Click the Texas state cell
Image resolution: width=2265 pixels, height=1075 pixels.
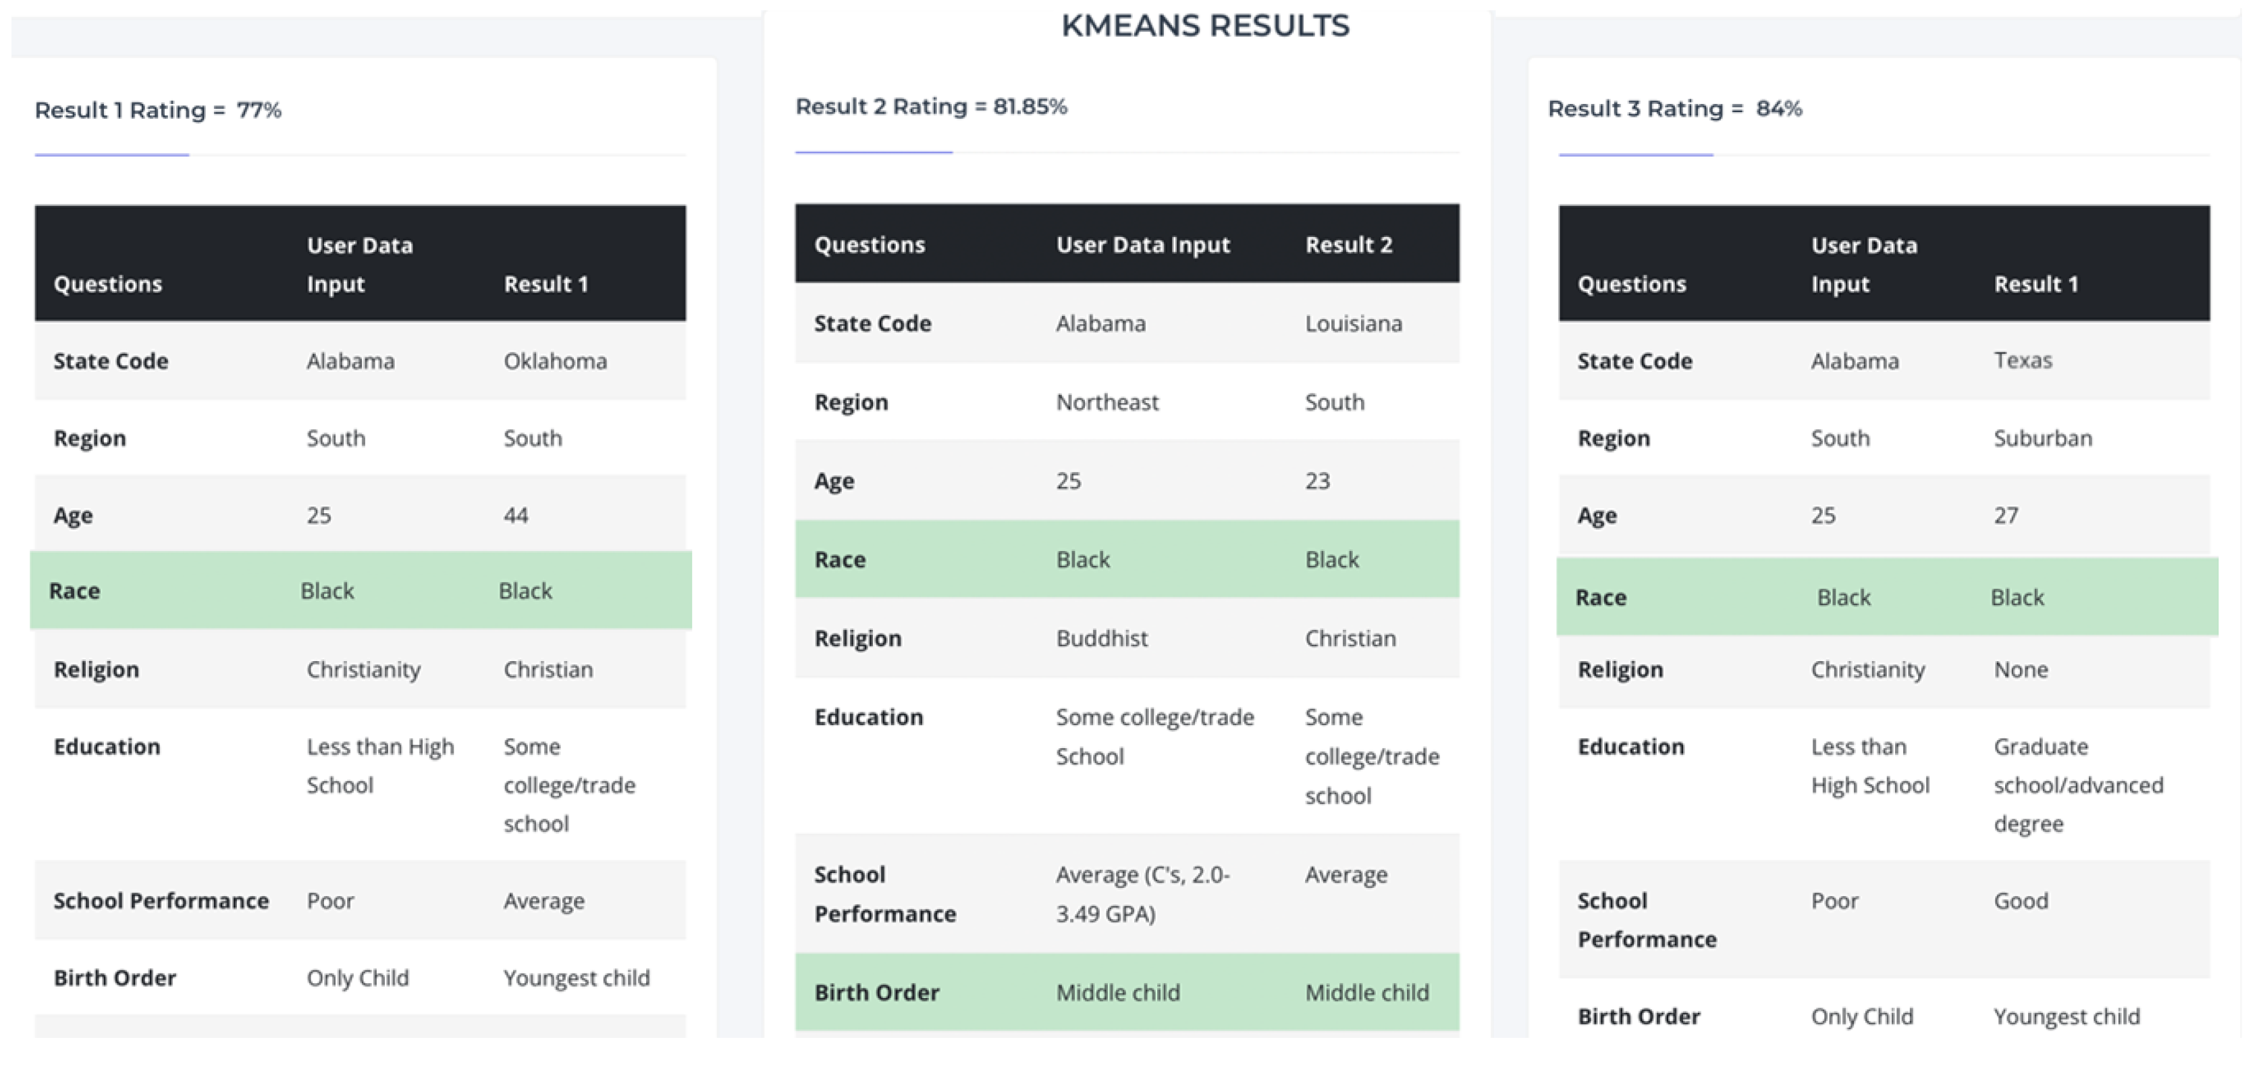coord(2023,360)
